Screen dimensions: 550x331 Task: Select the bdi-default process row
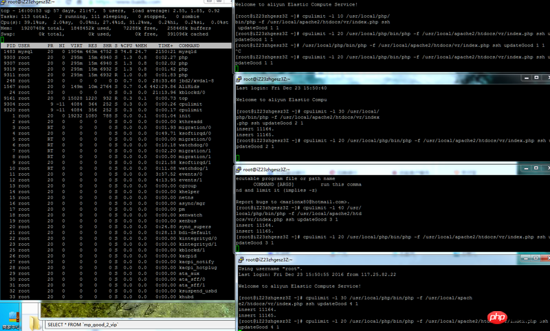click(117, 233)
